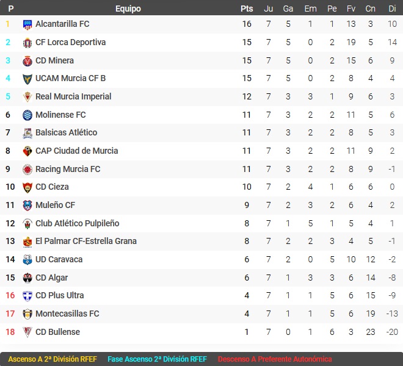Click the Di goal difference header
403x366 pixels.
tap(391, 9)
